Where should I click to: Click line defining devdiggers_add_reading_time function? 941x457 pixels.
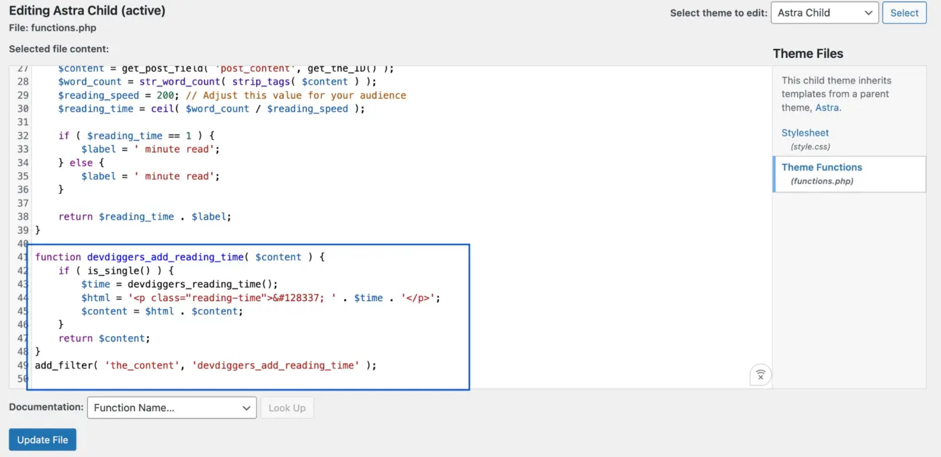tap(180, 257)
